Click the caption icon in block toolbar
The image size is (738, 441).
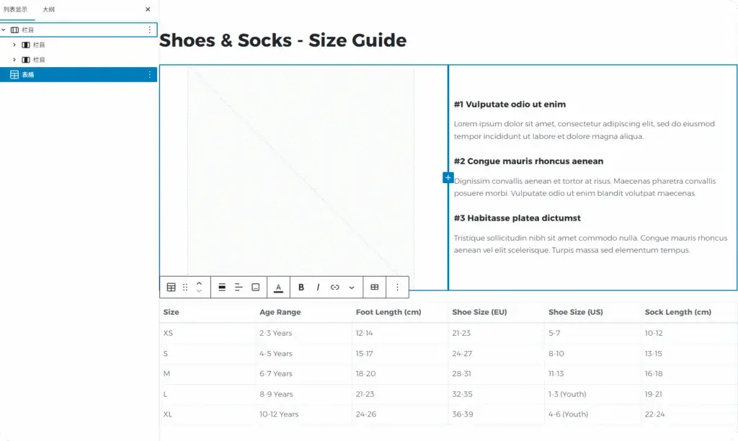[x=256, y=287]
